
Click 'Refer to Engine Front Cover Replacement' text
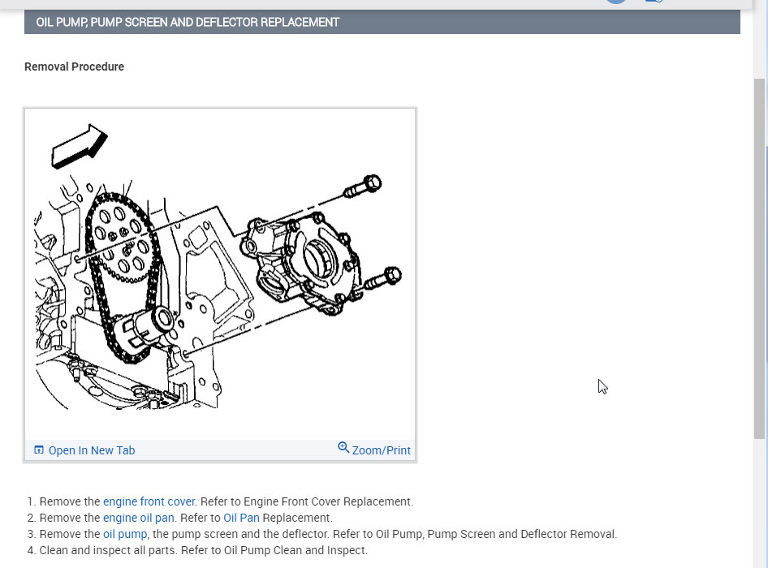(307, 501)
